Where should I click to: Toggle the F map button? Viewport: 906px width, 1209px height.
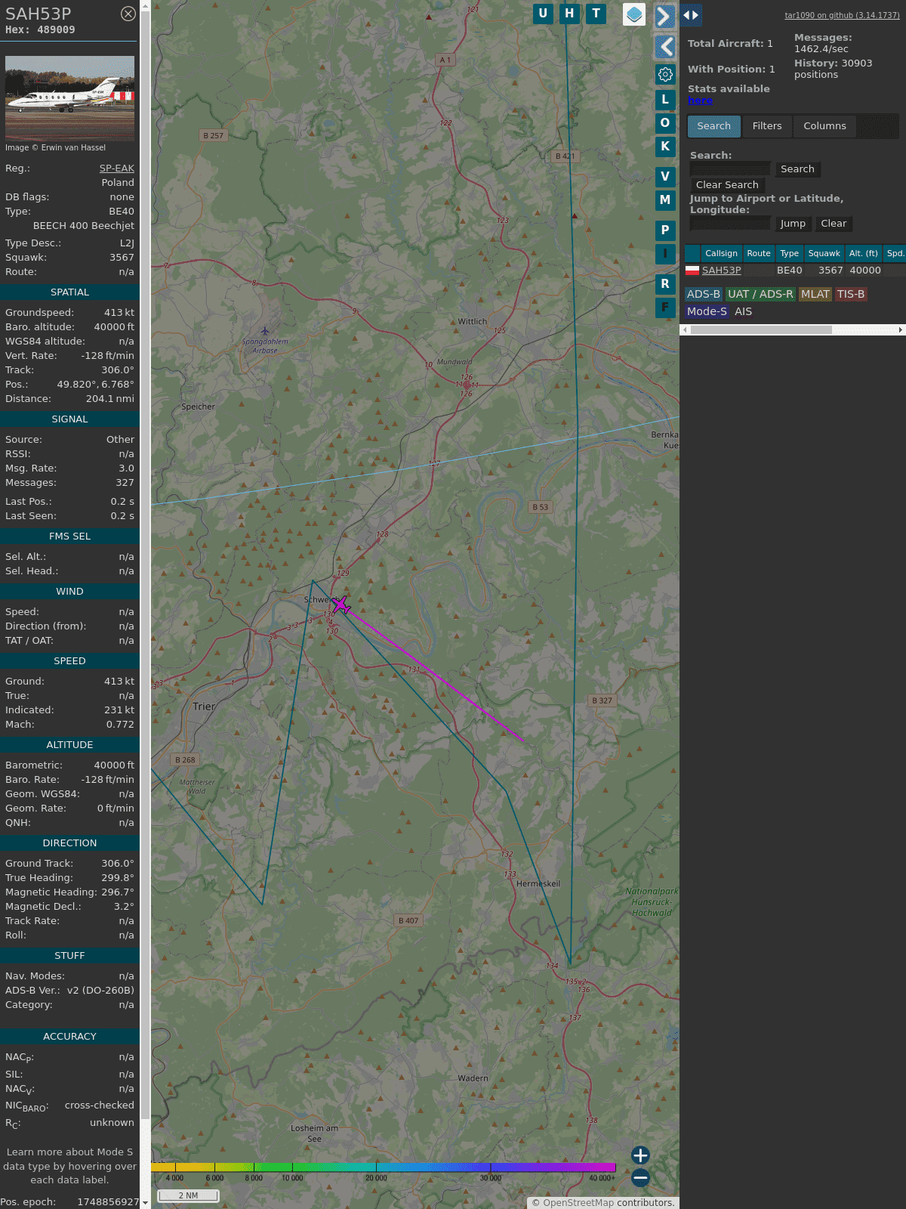tap(665, 308)
